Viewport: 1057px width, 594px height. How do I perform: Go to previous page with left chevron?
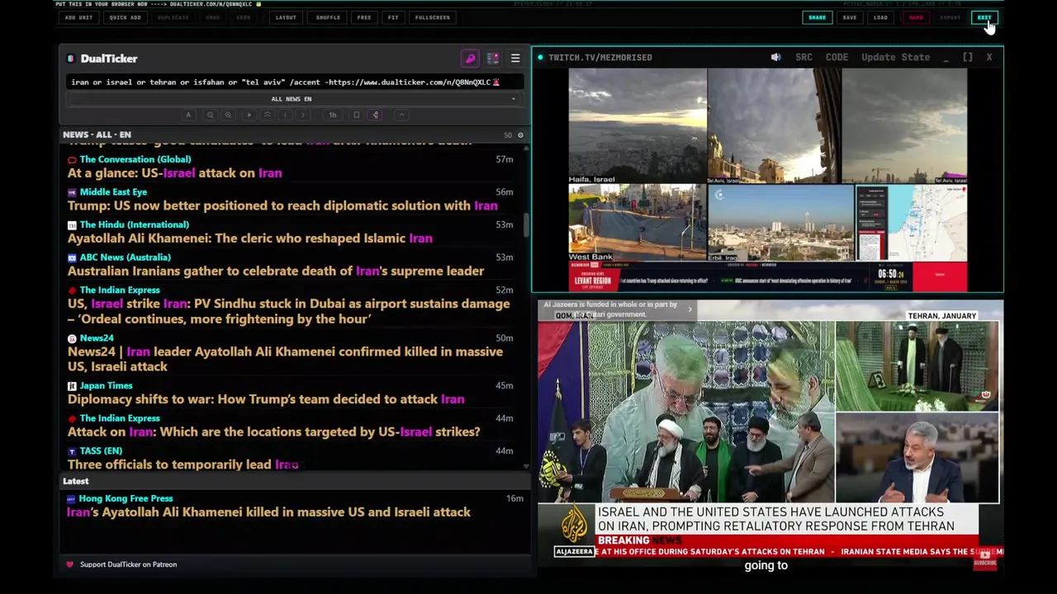285,115
